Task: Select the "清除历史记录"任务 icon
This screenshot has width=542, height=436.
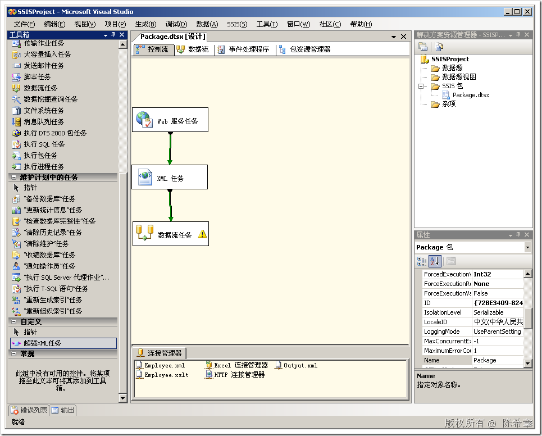Action: pos(16,233)
